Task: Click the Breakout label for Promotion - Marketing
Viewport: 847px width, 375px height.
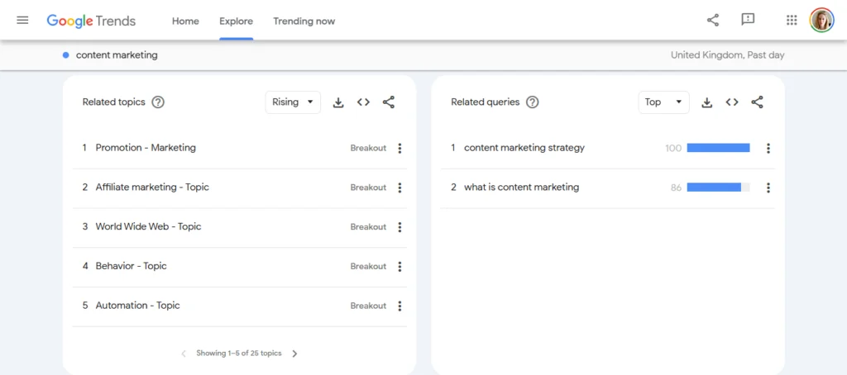Action: [368, 148]
